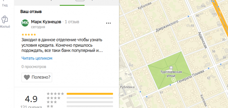
Task: Click the 1 отзыв count
Action: click(x=72, y=22)
